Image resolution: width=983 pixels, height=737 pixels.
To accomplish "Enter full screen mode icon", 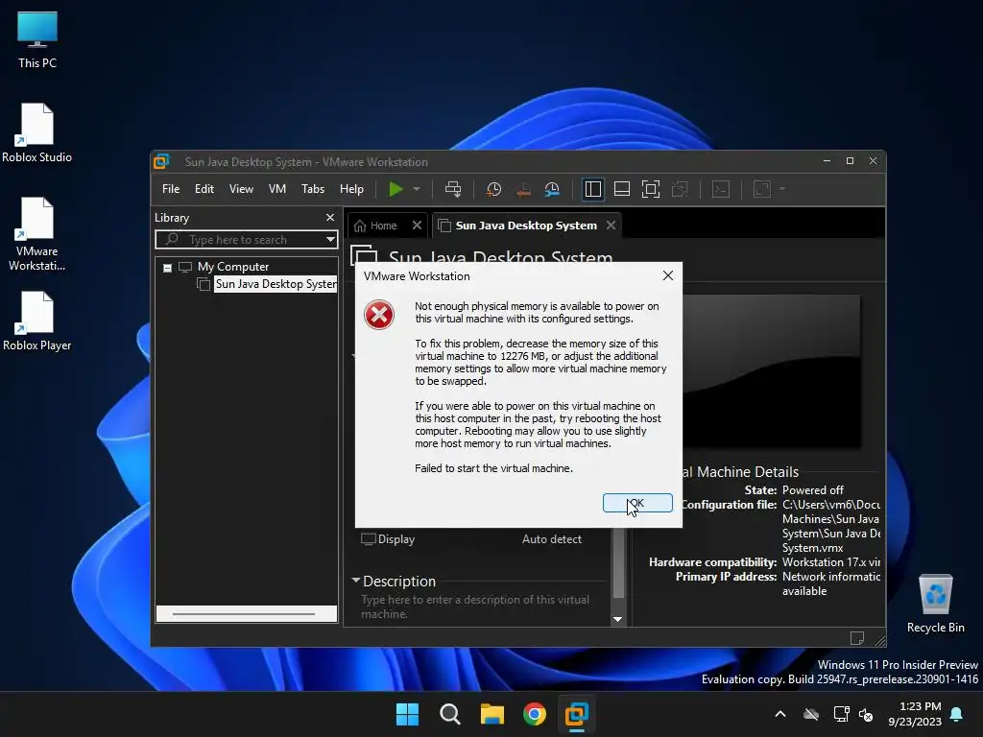I will tap(651, 189).
